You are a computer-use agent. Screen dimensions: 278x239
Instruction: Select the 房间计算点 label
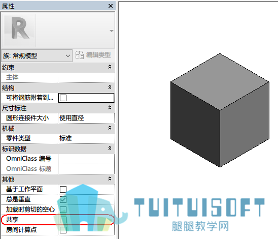coord(21,230)
